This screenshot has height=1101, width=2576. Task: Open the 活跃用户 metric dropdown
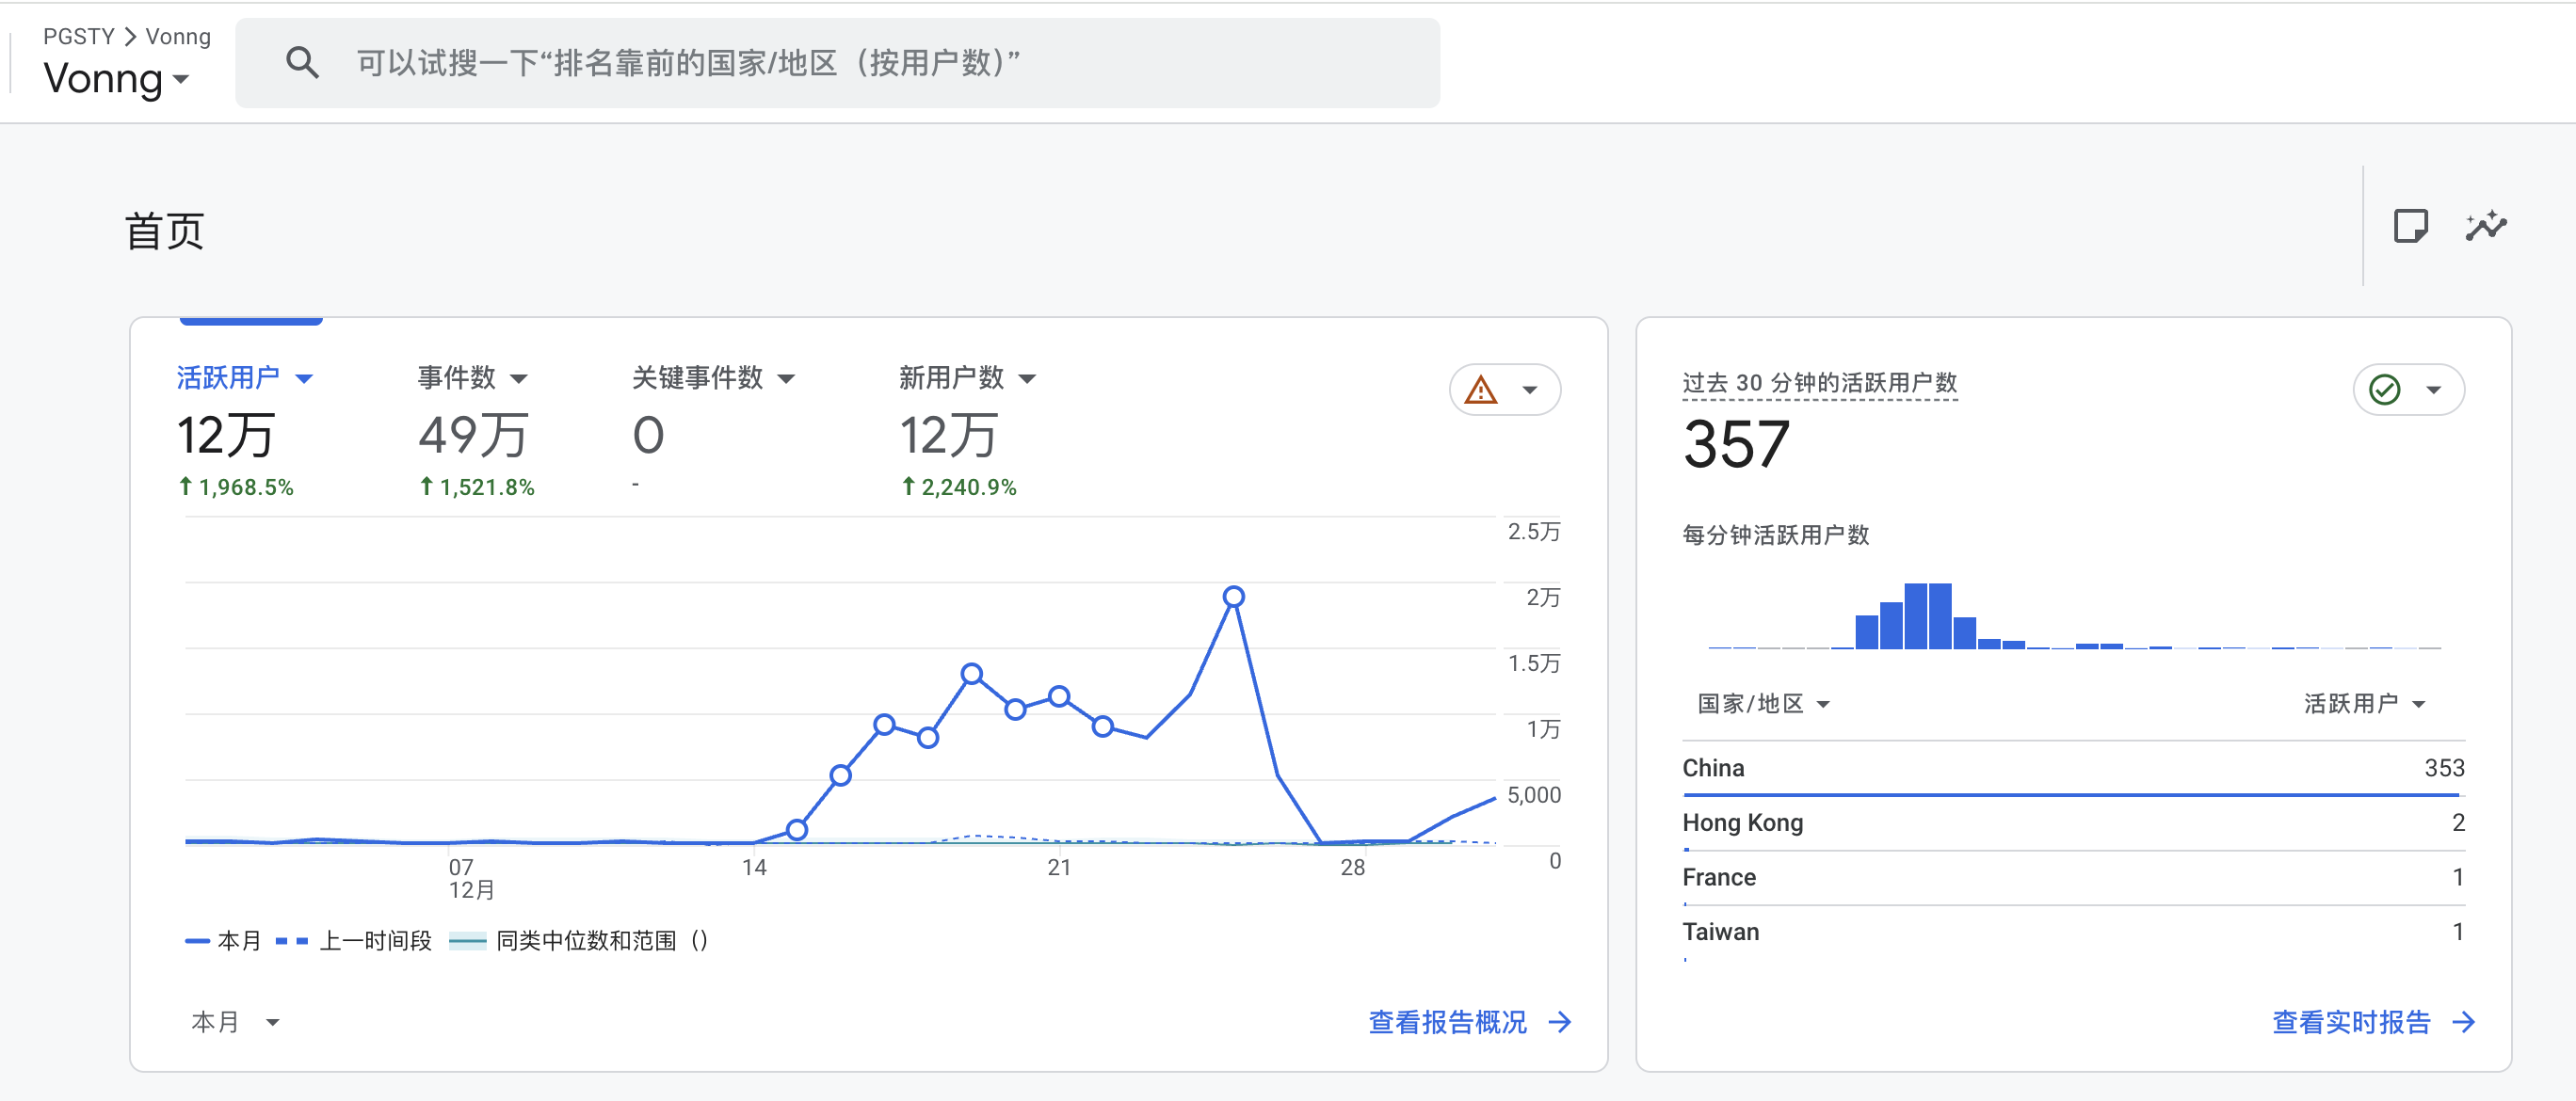304,378
